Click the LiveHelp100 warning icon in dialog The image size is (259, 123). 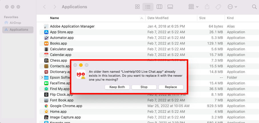(81, 74)
